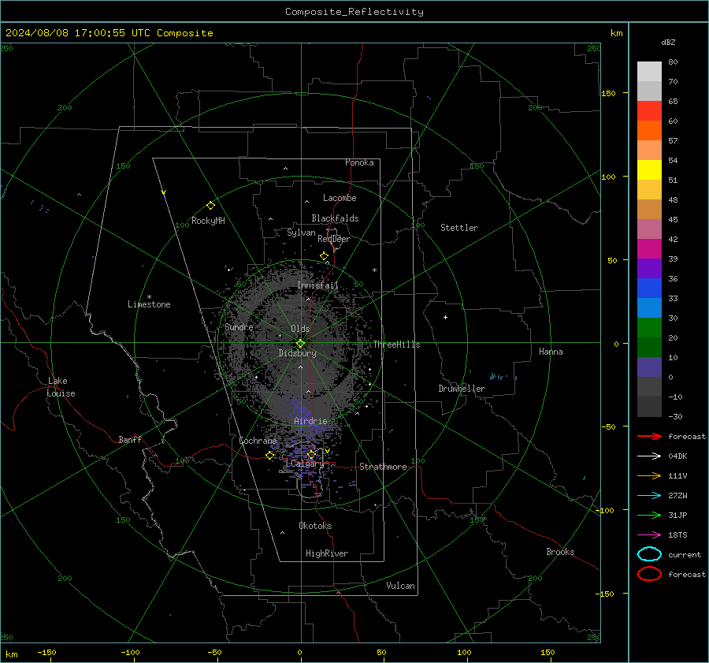Click yellow diamond radar site between Olds and Didsbury
The height and width of the screenshot is (663, 709).
click(300, 344)
